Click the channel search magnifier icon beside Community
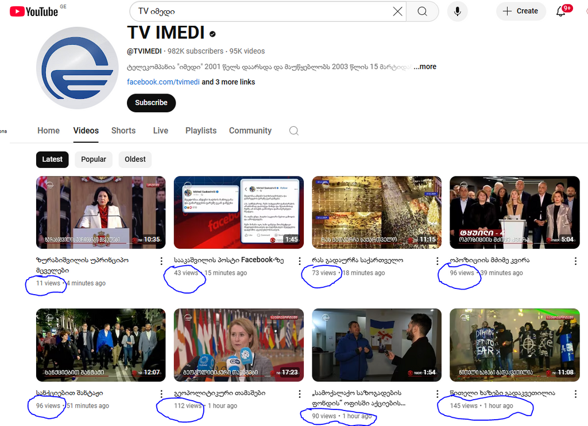The width and height of the screenshot is (588, 426). tap(294, 131)
